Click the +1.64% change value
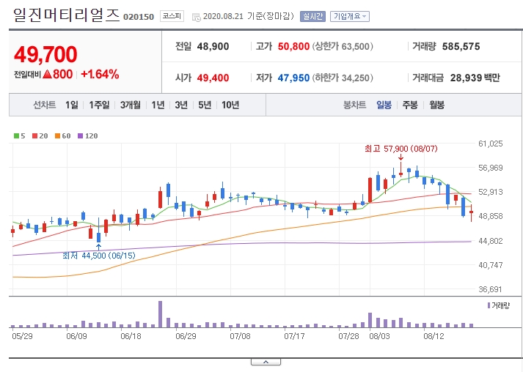523x372 pixels. 100,74
